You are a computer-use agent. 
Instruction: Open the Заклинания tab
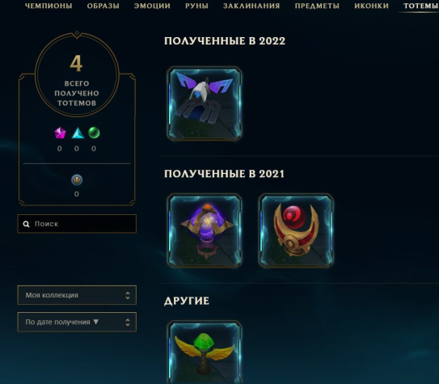click(251, 6)
